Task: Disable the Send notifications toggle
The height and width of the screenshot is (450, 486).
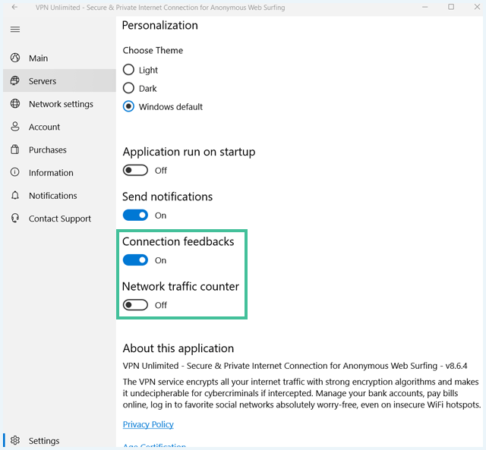Action: point(135,215)
